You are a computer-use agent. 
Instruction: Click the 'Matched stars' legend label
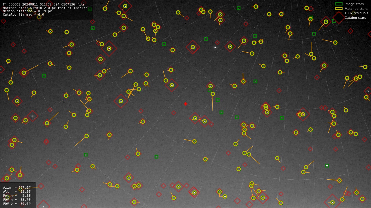coord(356,9)
